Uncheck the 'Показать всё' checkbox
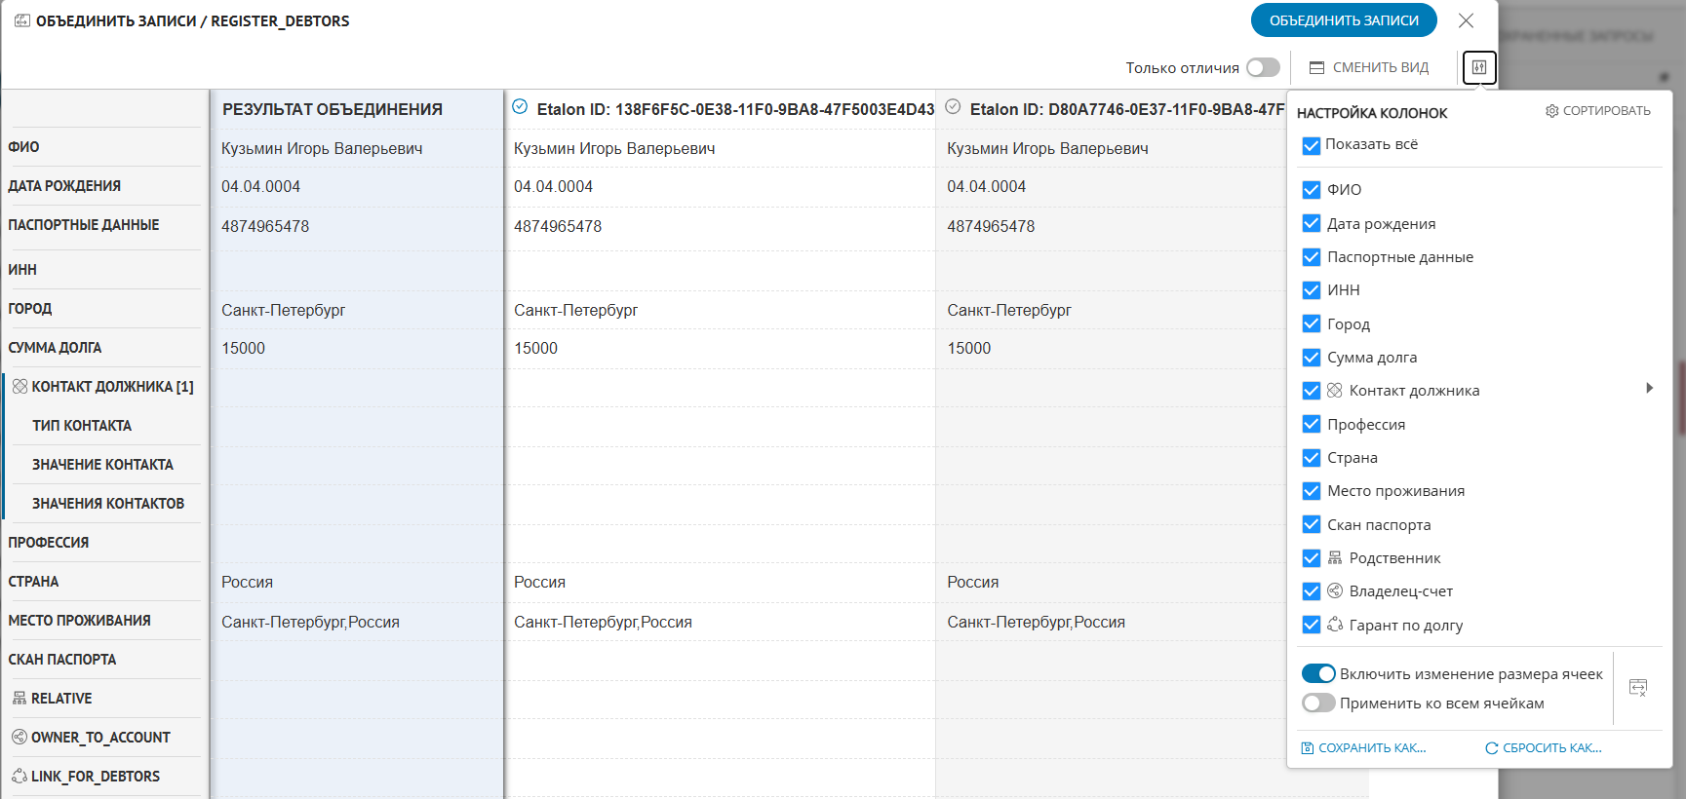 pos(1312,145)
